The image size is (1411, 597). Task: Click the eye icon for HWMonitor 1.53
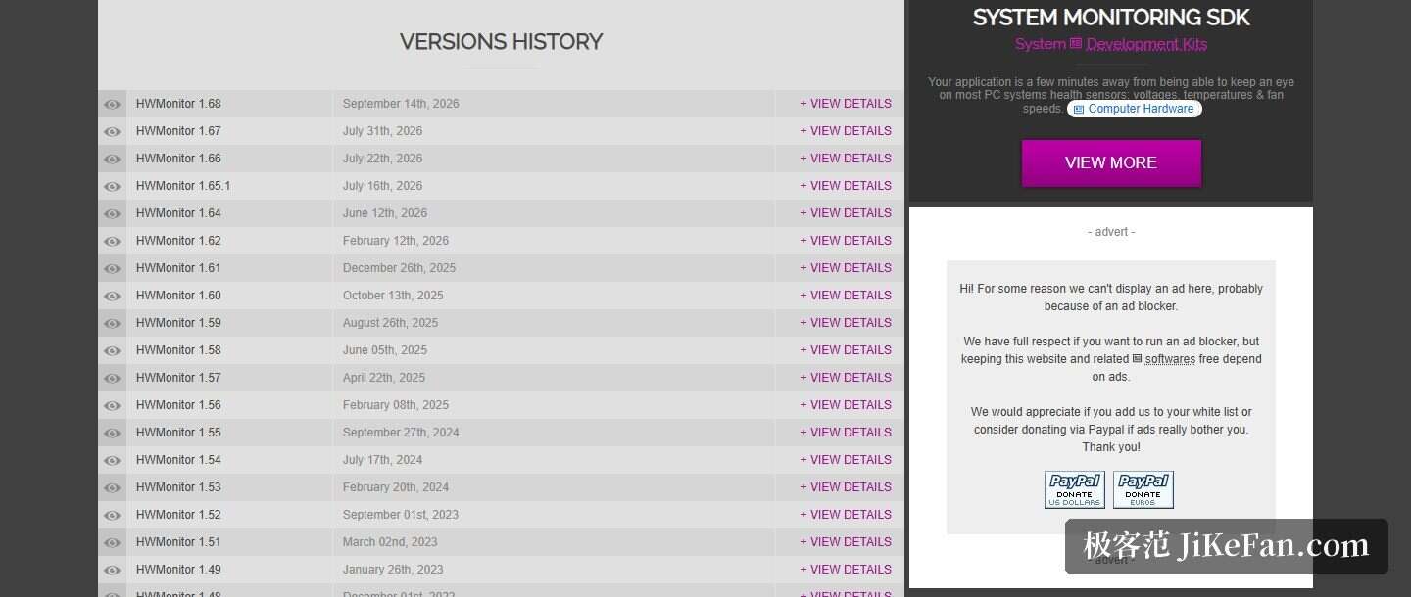point(113,487)
